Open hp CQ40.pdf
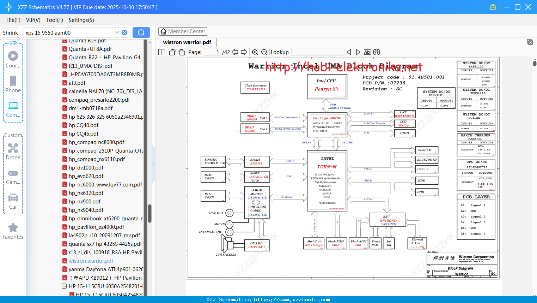 coord(84,125)
